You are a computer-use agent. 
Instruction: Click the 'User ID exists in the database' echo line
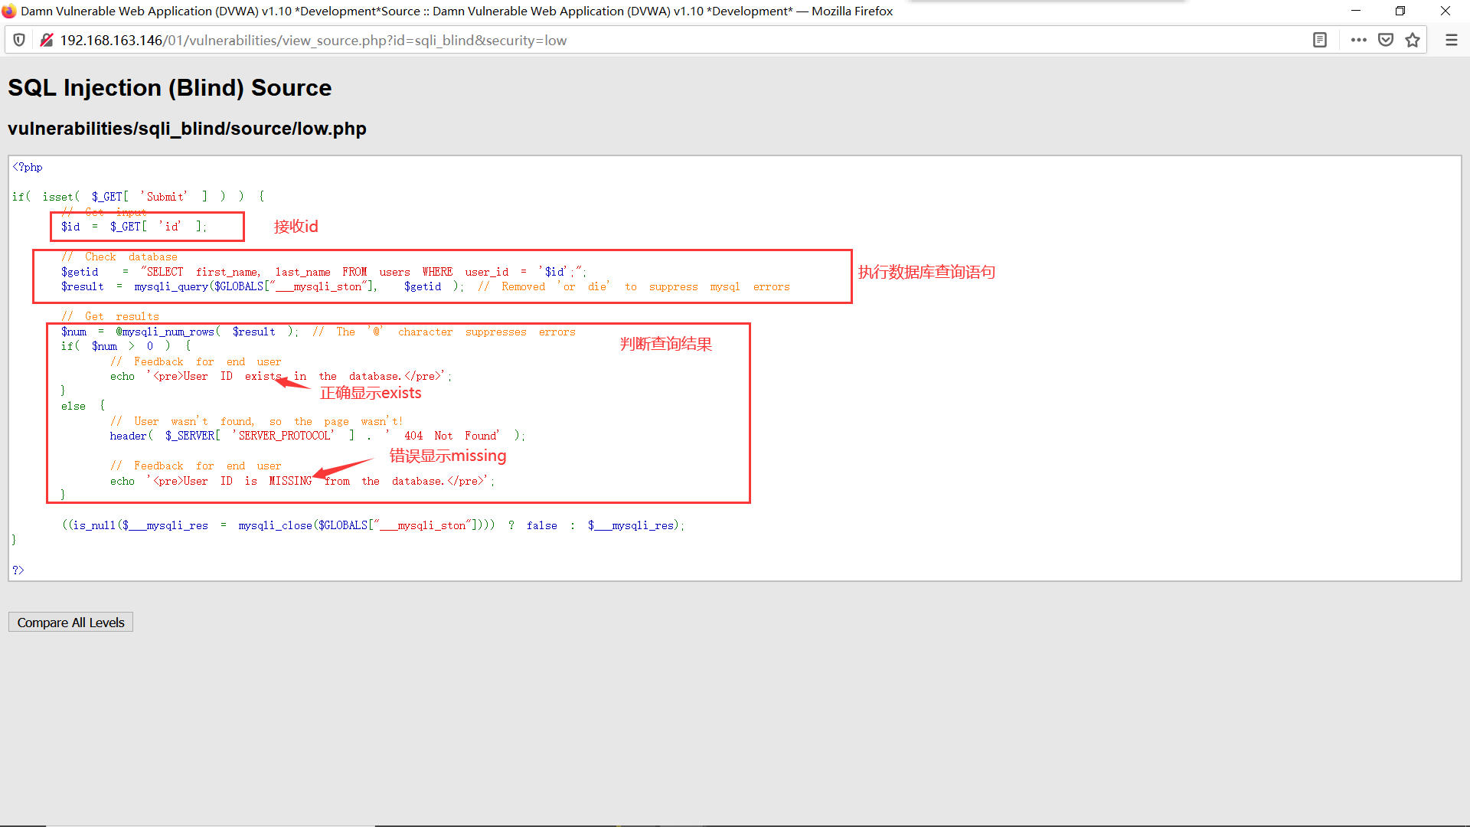(x=281, y=376)
